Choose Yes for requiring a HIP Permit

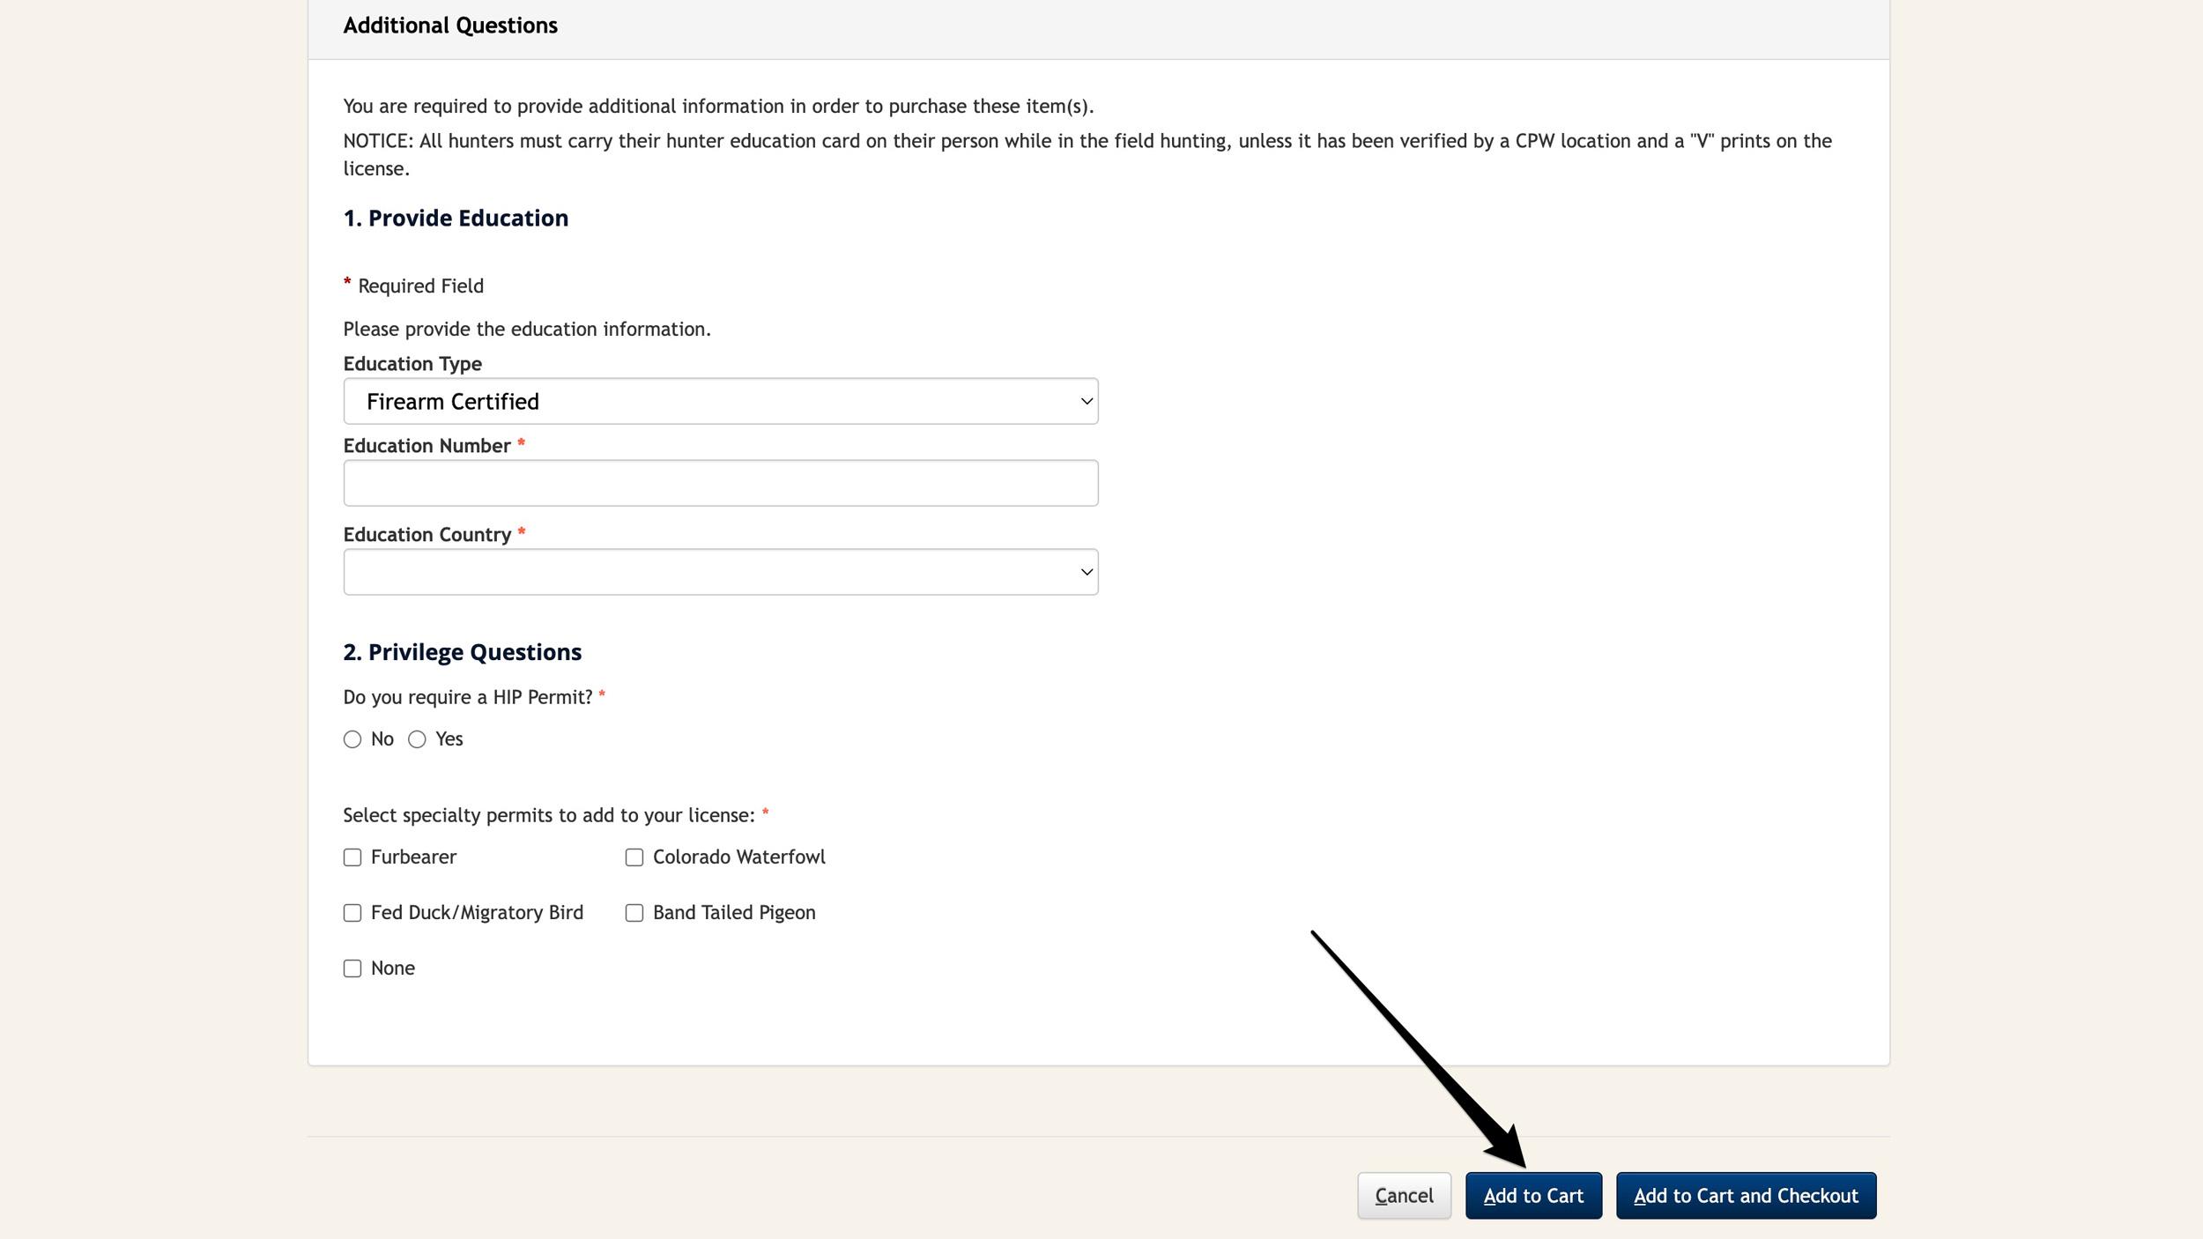pyautogui.click(x=418, y=739)
